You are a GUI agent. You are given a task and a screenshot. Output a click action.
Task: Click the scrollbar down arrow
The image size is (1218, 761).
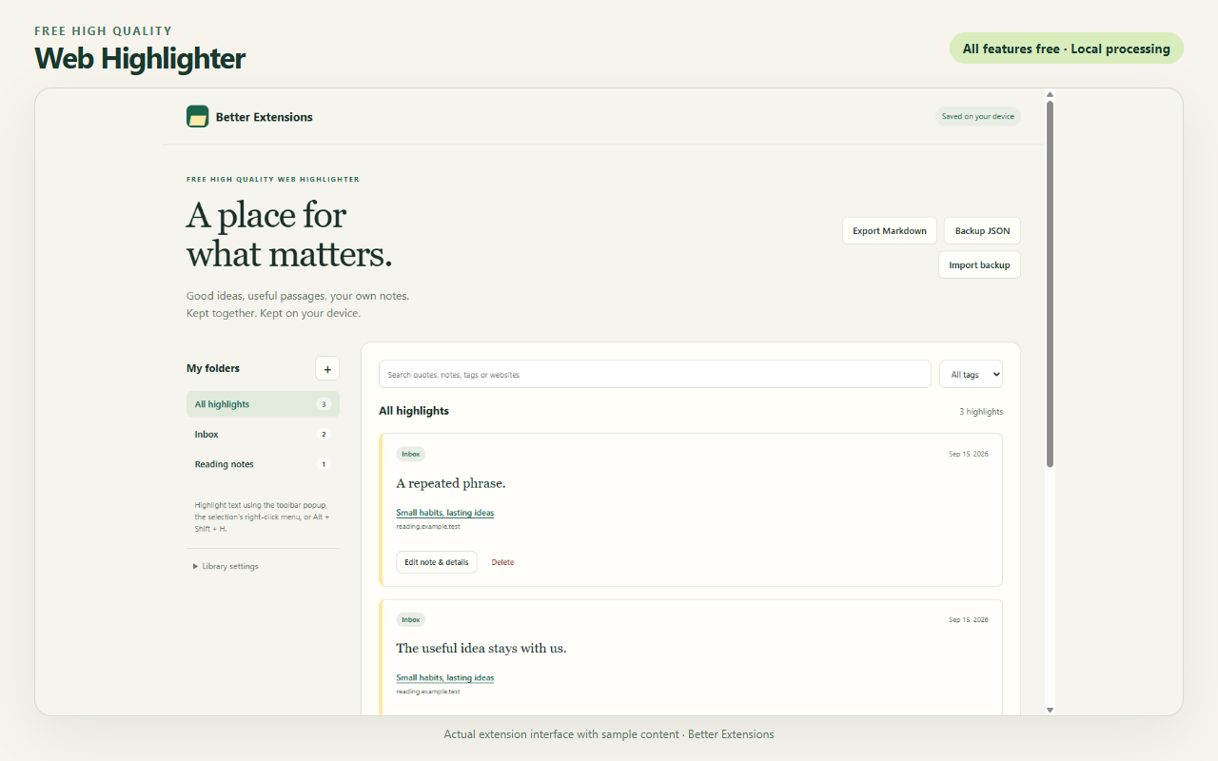[x=1050, y=710]
